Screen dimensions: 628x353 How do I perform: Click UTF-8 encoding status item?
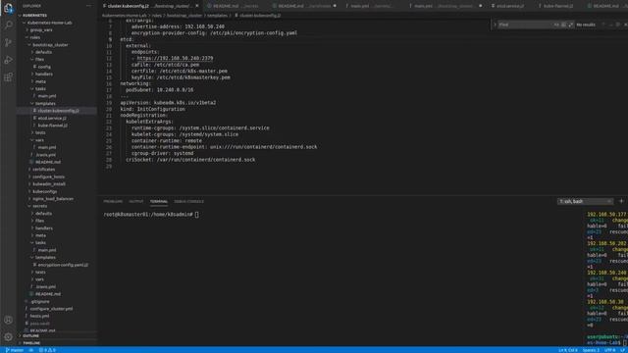point(610,350)
